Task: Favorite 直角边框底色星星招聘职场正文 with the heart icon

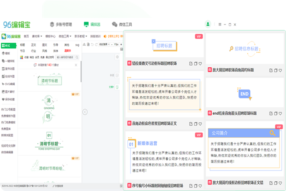Action: (x=200, y=123)
